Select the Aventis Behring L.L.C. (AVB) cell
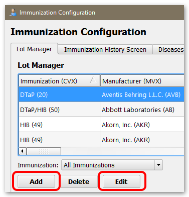The height and width of the screenshot is (197, 189). (x=142, y=94)
